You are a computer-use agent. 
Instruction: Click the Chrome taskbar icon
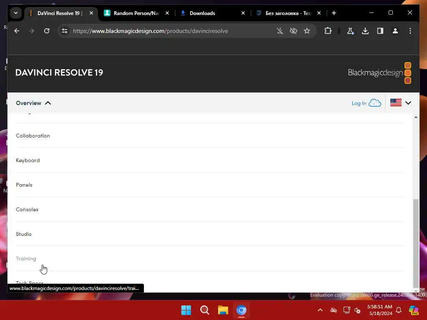pos(241,310)
